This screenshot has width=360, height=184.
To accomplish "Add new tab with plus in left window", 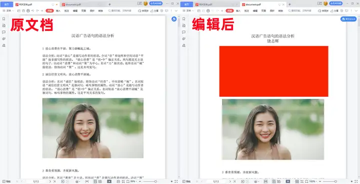I will point(109,4).
